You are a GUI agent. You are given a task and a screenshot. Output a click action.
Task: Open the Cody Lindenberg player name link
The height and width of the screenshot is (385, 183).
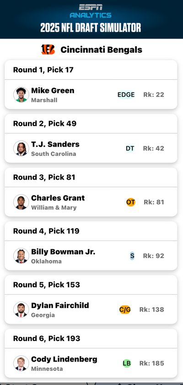click(x=64, y=359)
